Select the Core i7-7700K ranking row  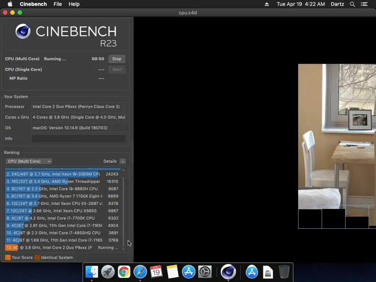[x=62, y=218]
